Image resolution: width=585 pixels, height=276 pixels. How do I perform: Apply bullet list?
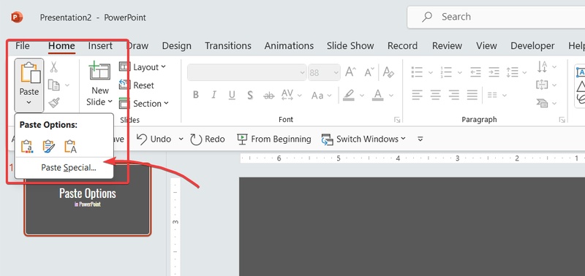417,72
